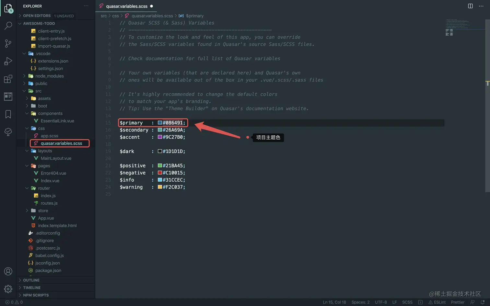Viewport: 490px width, 306px height.
Task: Open the $positive green color swatch
Action: click(160, 165)
